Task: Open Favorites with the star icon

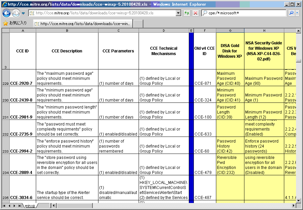Action: 6,23
